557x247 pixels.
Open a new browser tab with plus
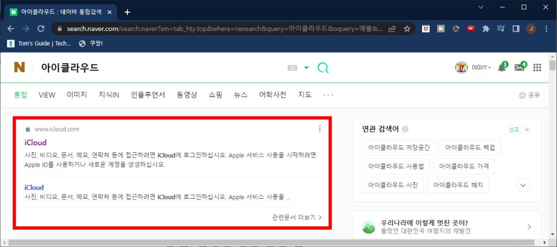[x=127, y=12]
